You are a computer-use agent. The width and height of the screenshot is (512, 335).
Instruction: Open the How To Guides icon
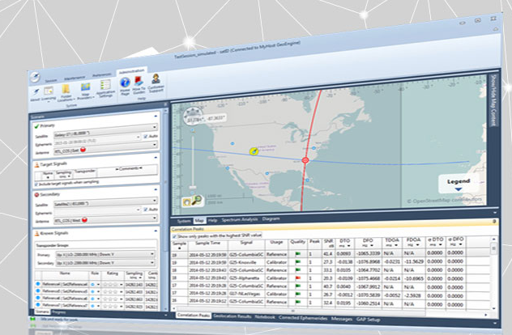pyautogui.click(x=139, y=81)
